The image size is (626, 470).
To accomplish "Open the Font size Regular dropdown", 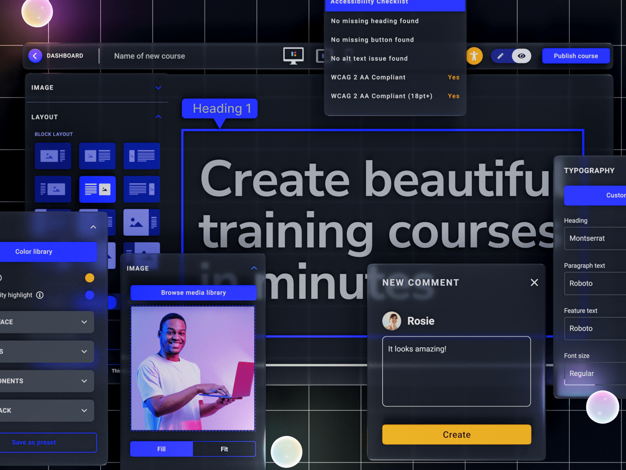I will (595, 374).
